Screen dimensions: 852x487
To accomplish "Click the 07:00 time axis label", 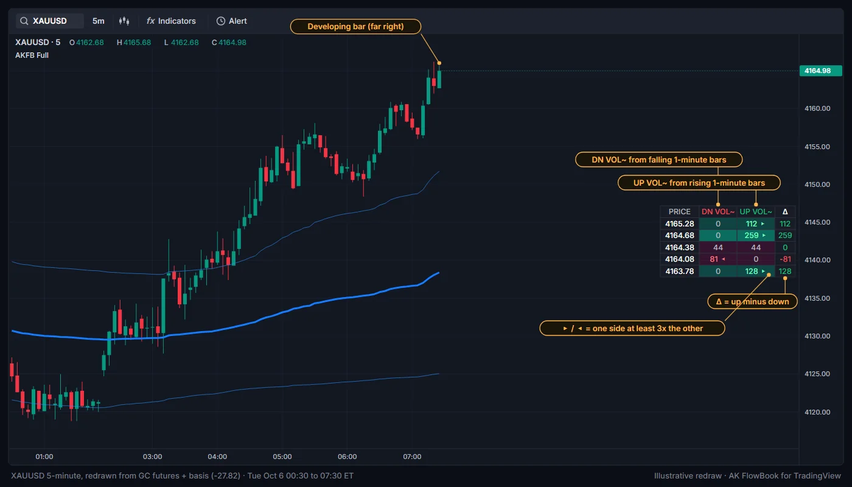I will tap(412, 457).
